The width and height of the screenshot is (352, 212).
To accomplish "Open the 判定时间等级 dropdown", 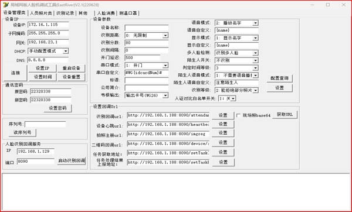I will point(255,68).
